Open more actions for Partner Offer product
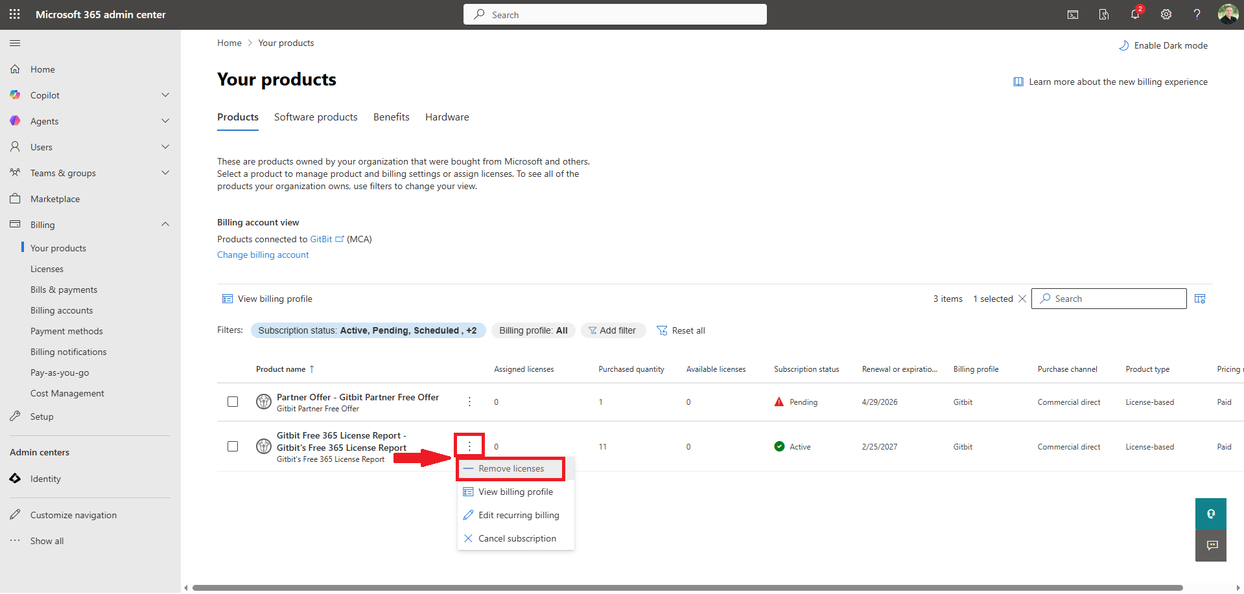Viewport: 1244px width, 594px height. (469, 402)
